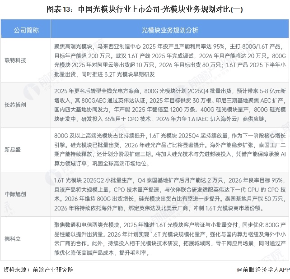Click the text starting '1.6T 光模块 2025Q2 小批量生产'
Image resolution: width=290 pixels, height=279 pixels.
[x=170, y=194]
